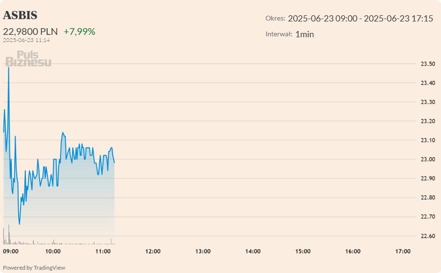Click the 22.60 price axis label

428,236
